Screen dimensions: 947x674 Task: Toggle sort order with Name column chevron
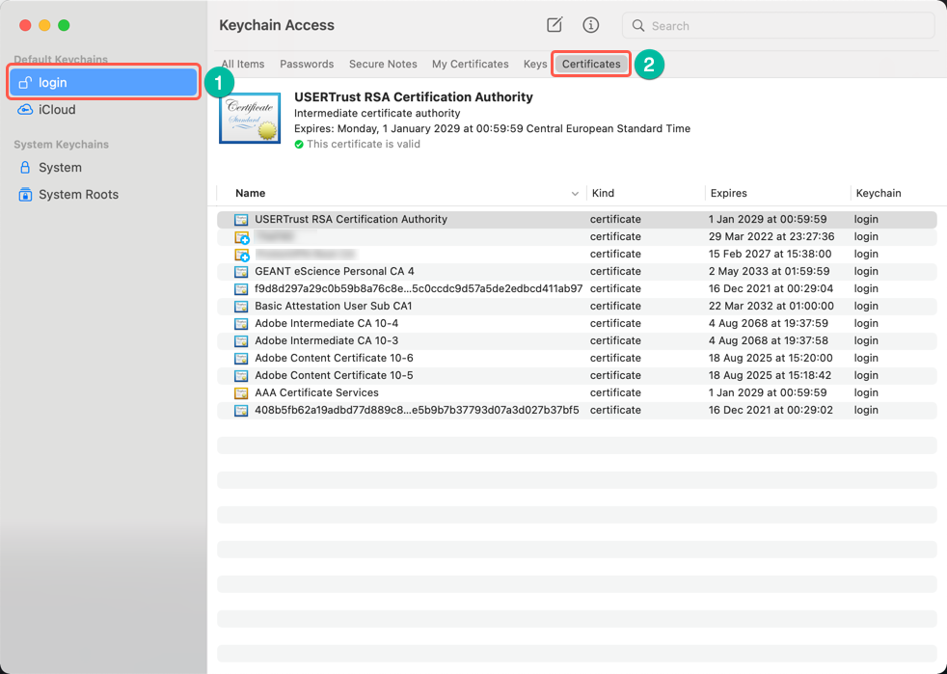pos(575,194)
